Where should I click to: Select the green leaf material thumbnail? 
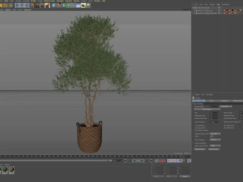tap(5, 170)
